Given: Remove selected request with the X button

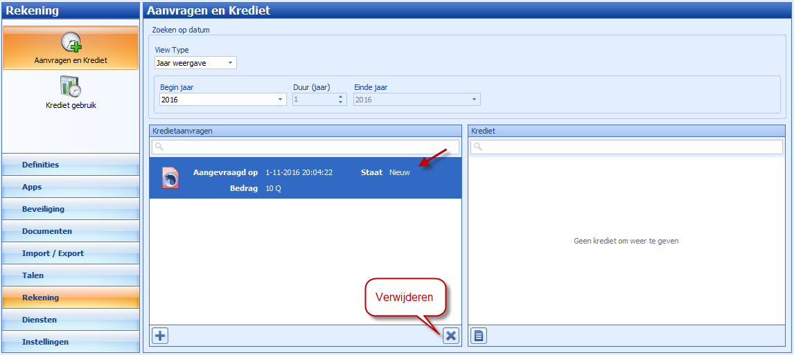Looking at the screenshot, I should 450,335.
